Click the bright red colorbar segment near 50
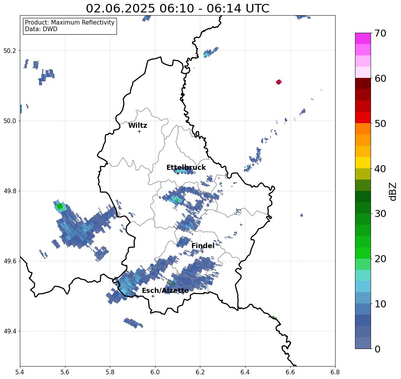Image resolution: width=401 pixels, height=379 pixels. click(363, 118)
